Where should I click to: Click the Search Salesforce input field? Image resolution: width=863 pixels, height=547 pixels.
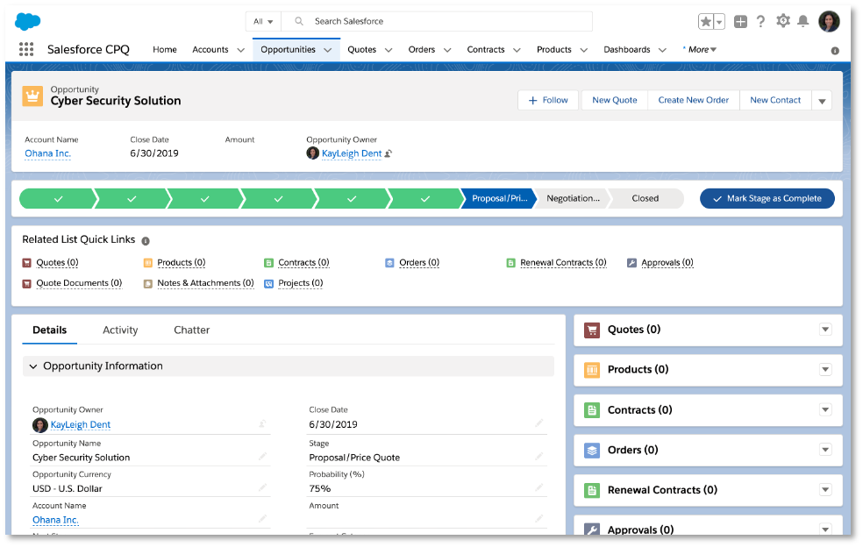437,21
